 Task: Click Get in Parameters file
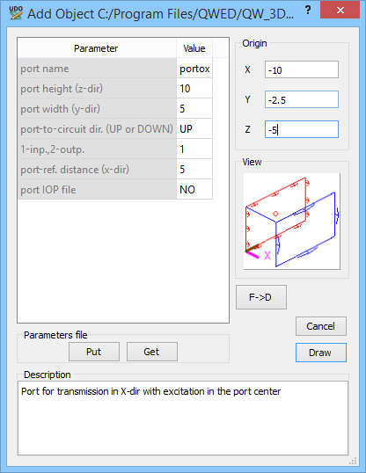pyautogui.click(x=152, y=352)
